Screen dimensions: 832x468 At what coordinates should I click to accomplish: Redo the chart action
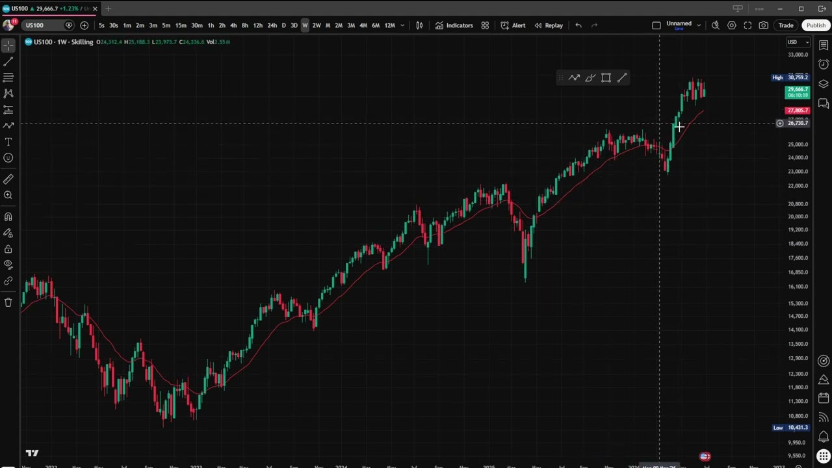point(594,25)
